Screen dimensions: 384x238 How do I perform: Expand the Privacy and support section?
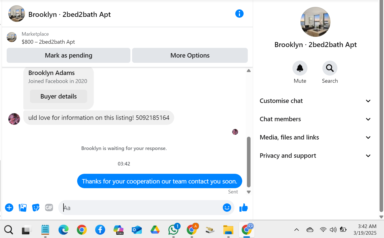pyautogui.click(x=315, y=156)
